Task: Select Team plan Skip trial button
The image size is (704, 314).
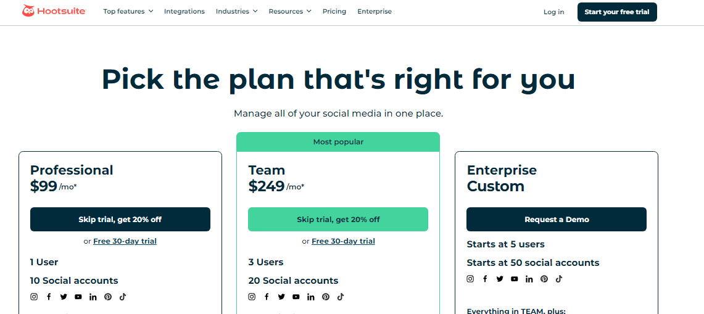Action: 338,220
